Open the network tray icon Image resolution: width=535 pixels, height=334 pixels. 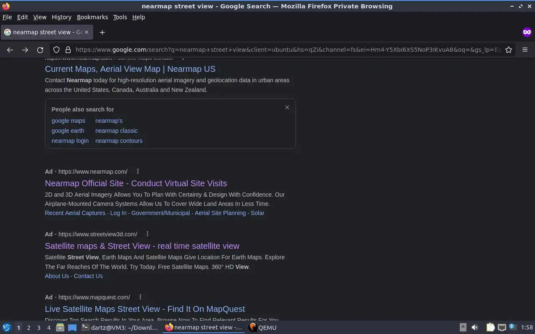(x=502, y=327)
